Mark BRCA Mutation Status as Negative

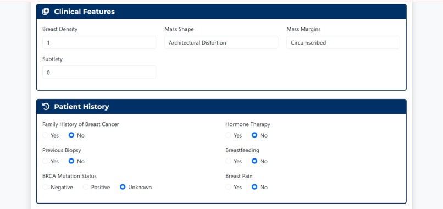pos(45,187)
